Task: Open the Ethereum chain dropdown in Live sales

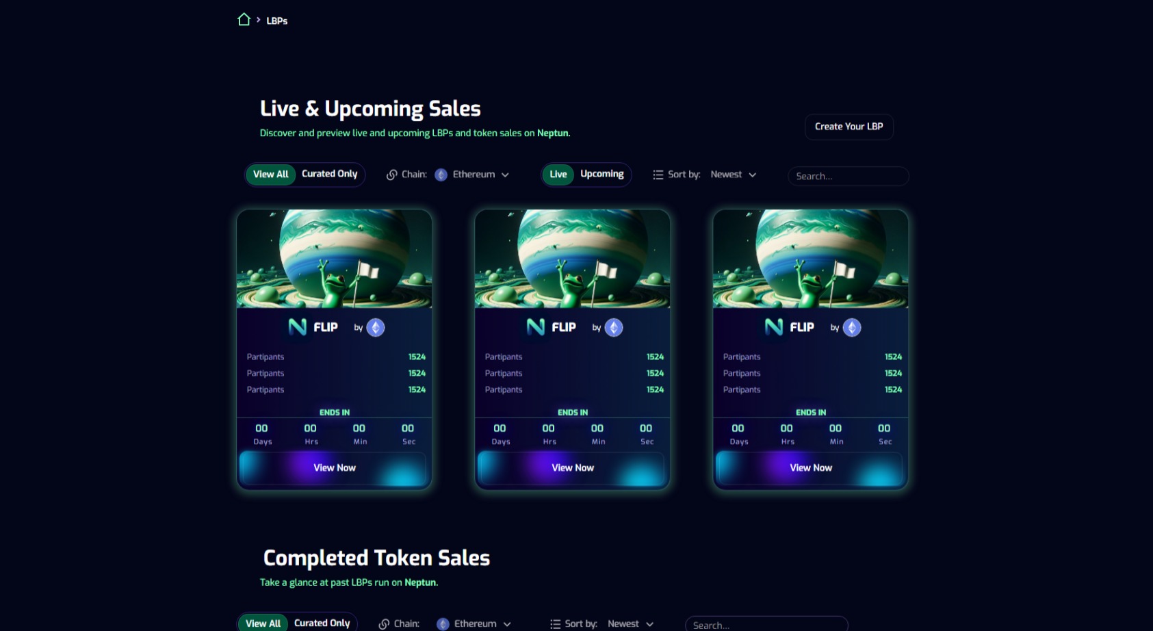Action: (472, 175)
